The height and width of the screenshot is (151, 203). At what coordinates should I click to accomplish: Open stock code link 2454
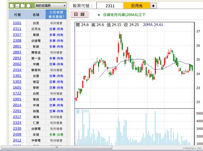17,70
